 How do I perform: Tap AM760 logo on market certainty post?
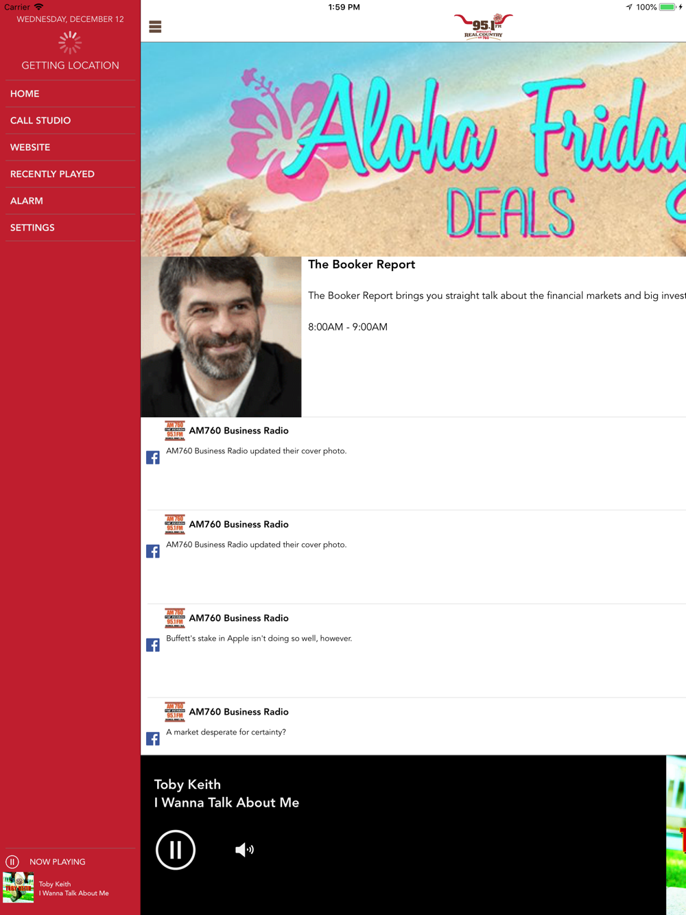pos(175,712)
